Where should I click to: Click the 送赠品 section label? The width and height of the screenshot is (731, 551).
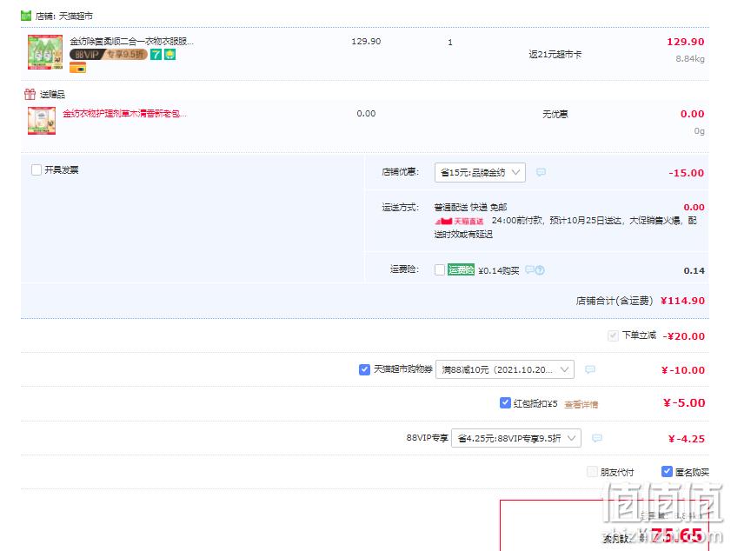point(52,95)
